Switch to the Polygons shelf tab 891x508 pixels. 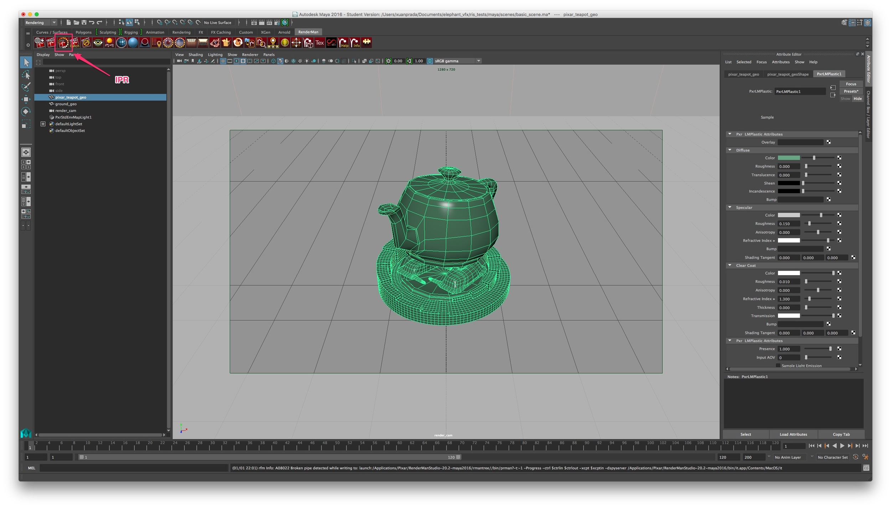pos(83,32)
